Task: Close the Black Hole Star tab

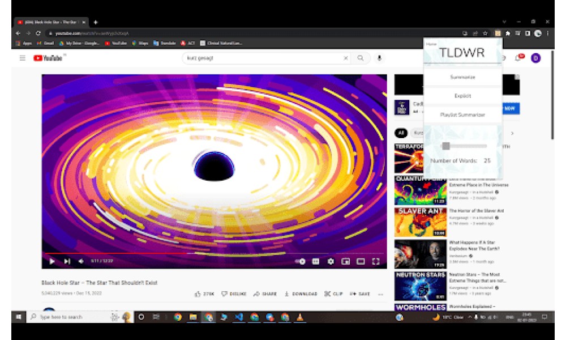Action: pyautogui.click(x=84, y=22)
